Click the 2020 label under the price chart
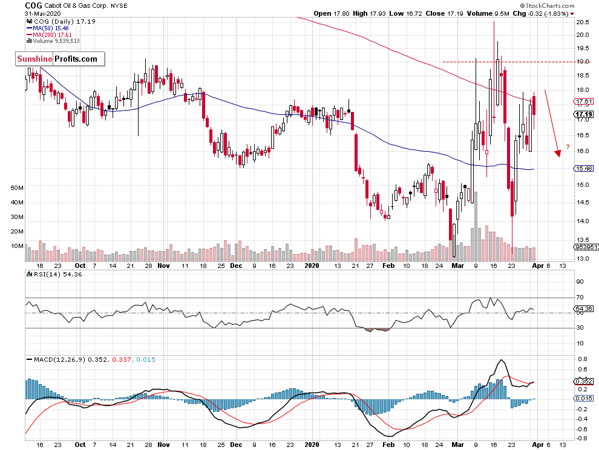 312,266
